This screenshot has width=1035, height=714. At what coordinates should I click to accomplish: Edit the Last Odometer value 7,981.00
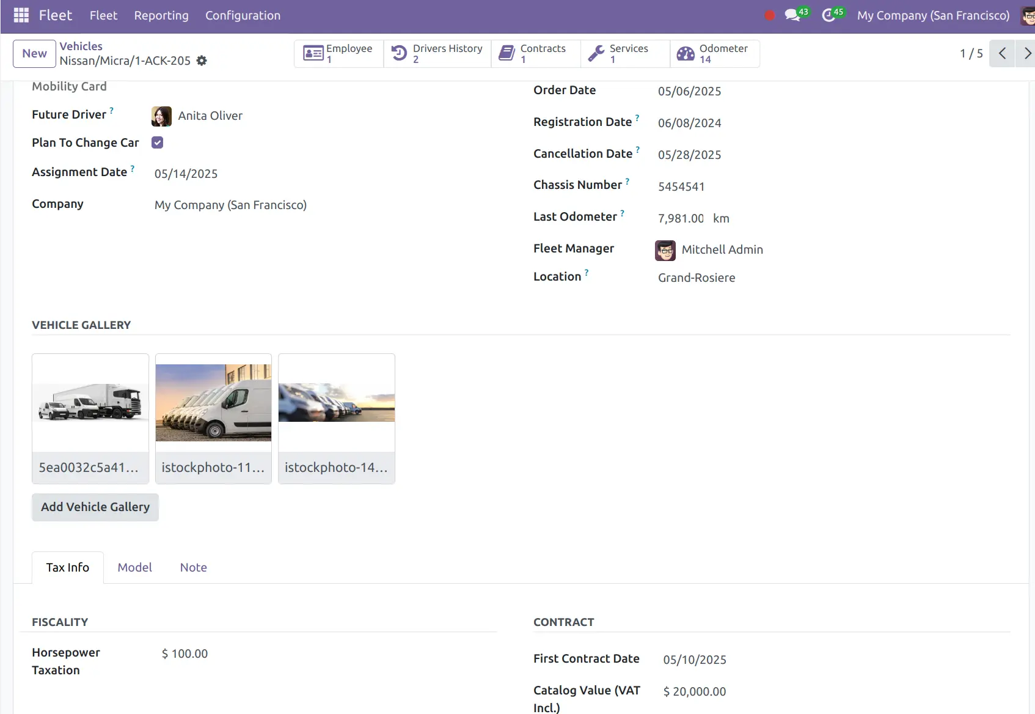[x=681, y=219]
